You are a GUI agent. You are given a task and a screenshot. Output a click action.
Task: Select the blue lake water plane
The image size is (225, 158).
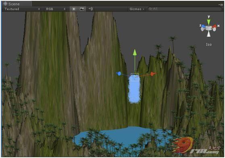coord(123,137)
